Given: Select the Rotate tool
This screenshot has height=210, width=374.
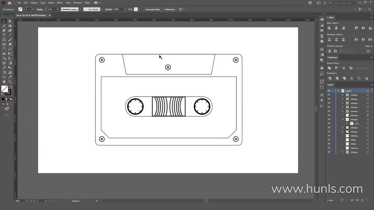Looking at the screenshot, I should (4, 49).
